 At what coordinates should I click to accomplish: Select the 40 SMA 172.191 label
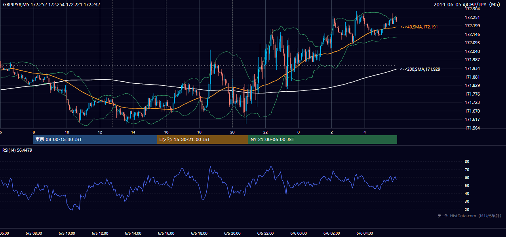click(419, 27)
